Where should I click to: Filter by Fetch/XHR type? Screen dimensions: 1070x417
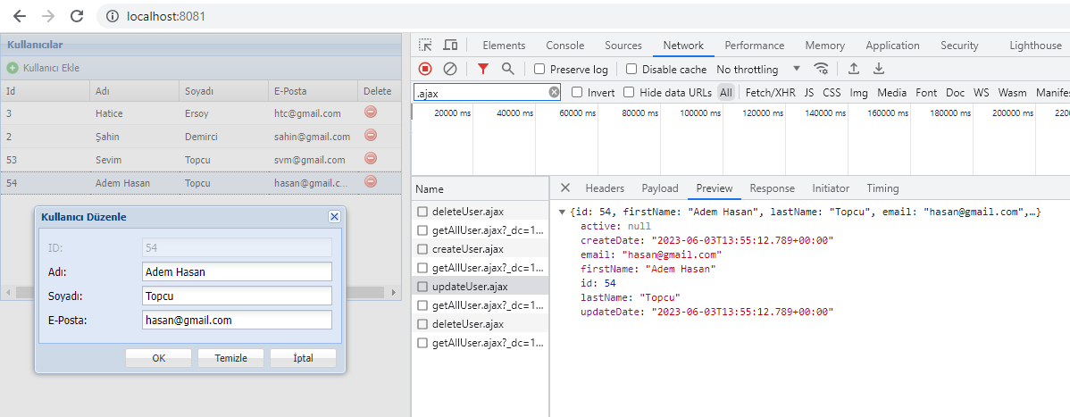coord(771,92)
